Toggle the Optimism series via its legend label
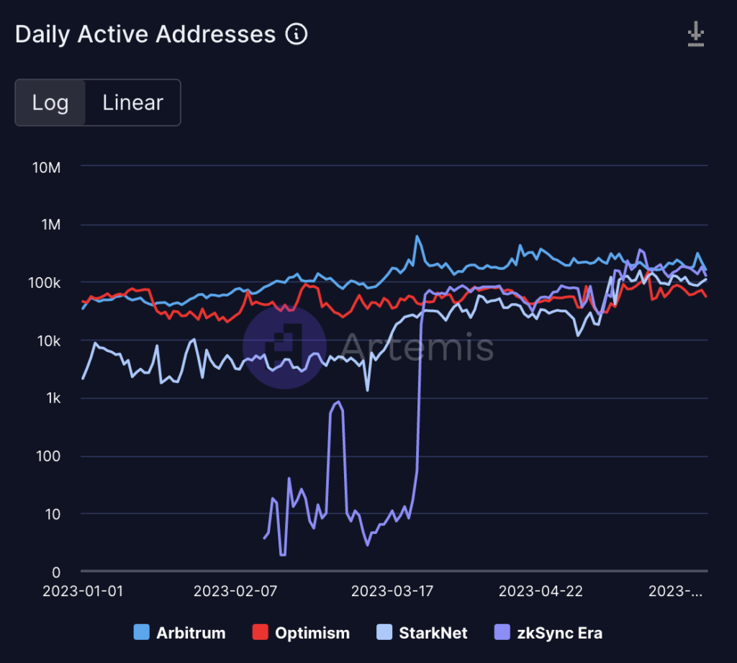The height and width of the screenshot is (663, 737). click(312, 633)
